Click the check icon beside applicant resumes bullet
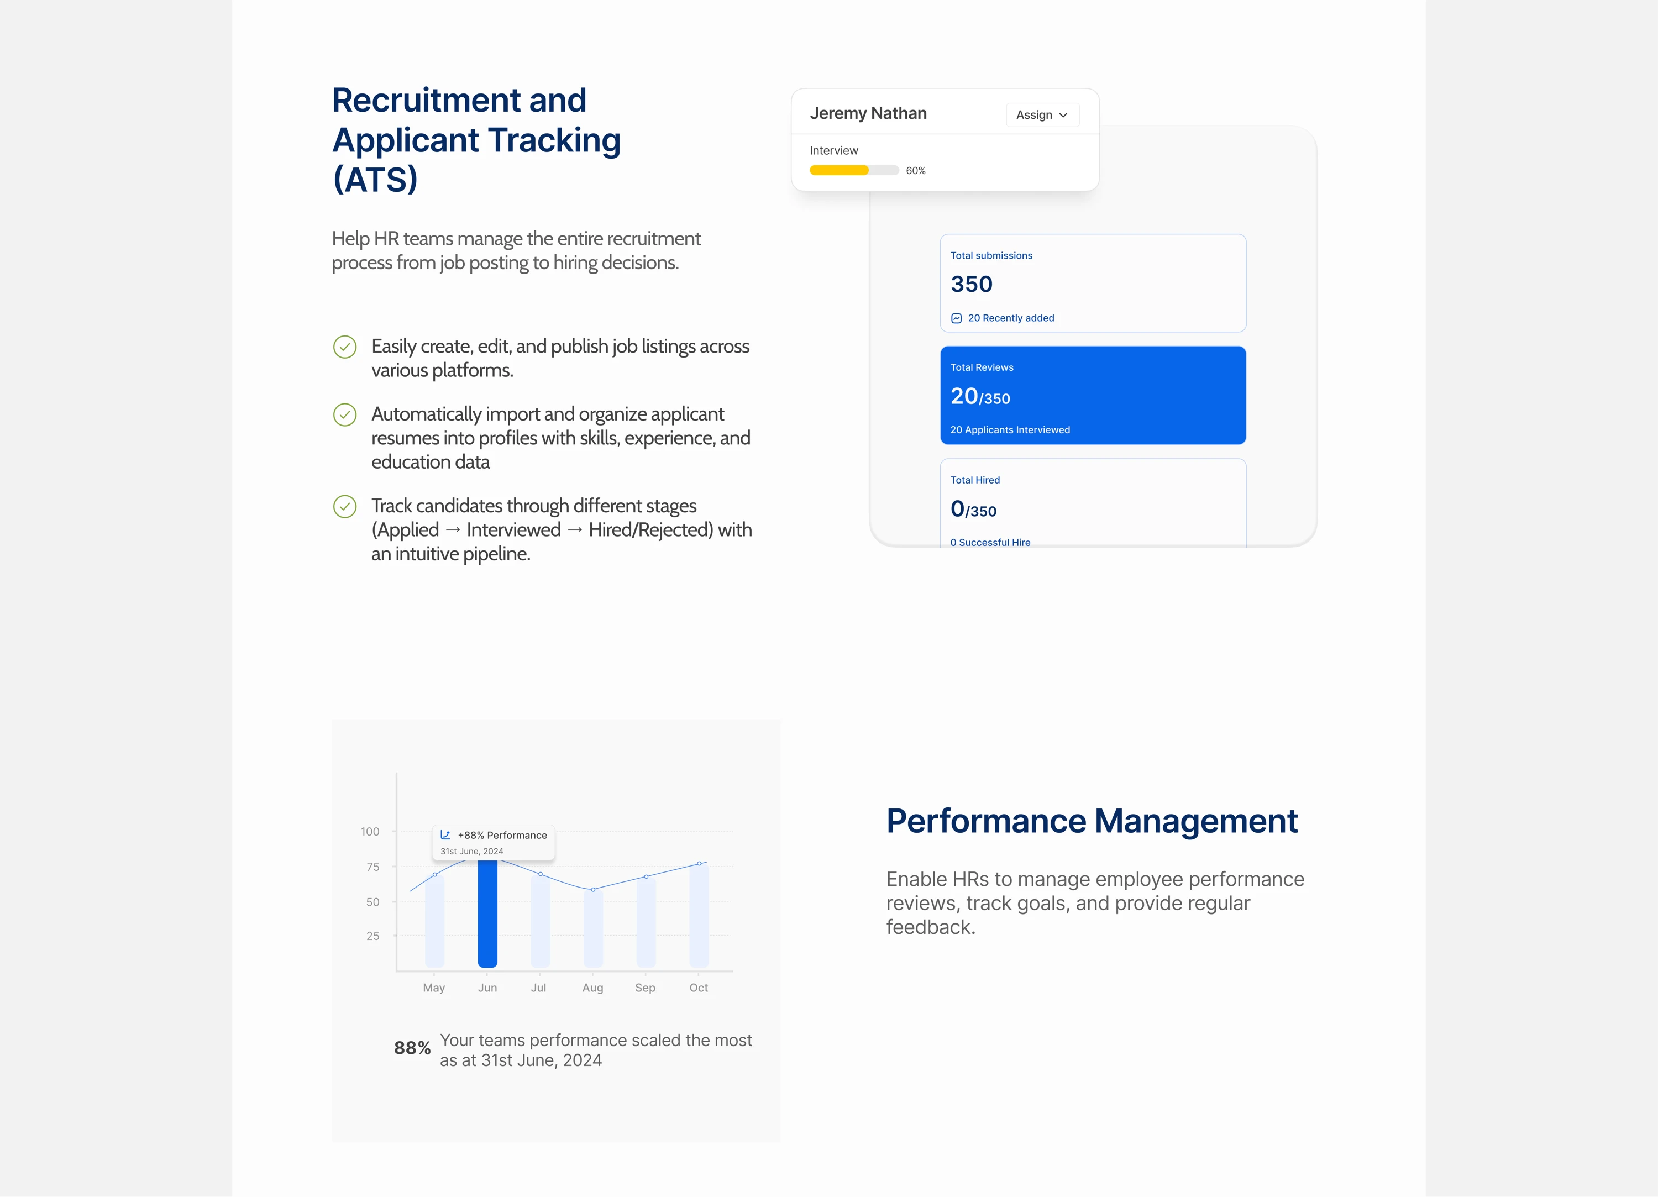This screenshot has width=1658, height=1197. tap(345, 414)
